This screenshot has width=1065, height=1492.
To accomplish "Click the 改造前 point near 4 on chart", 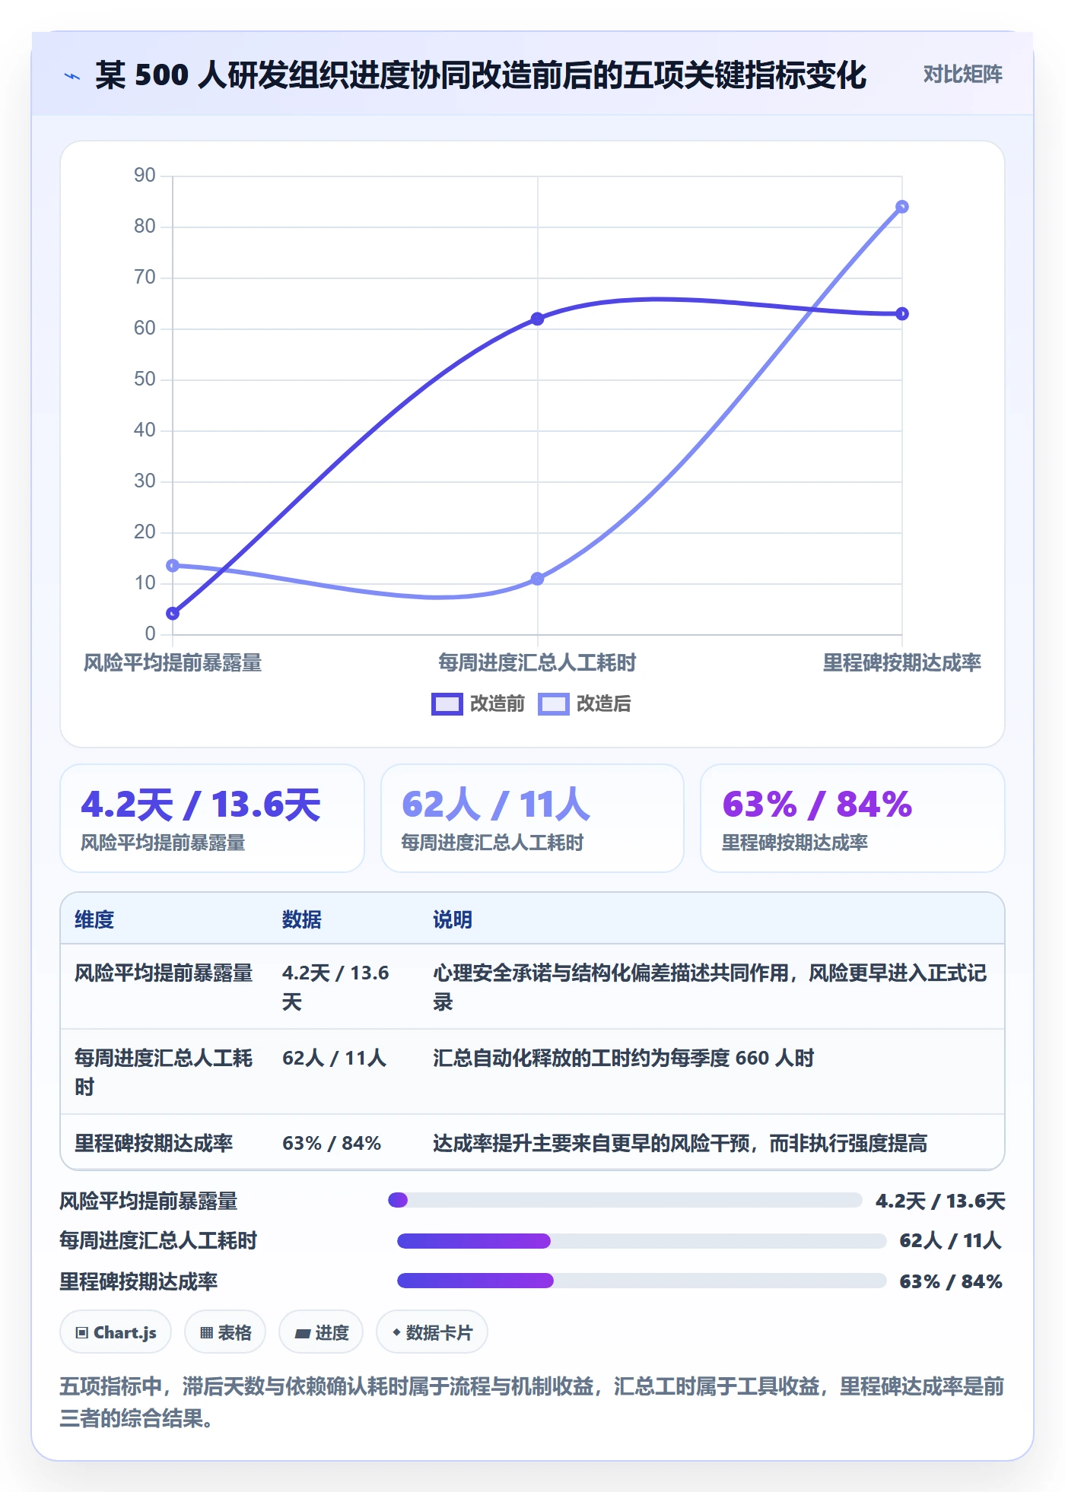I will [173, 613].
